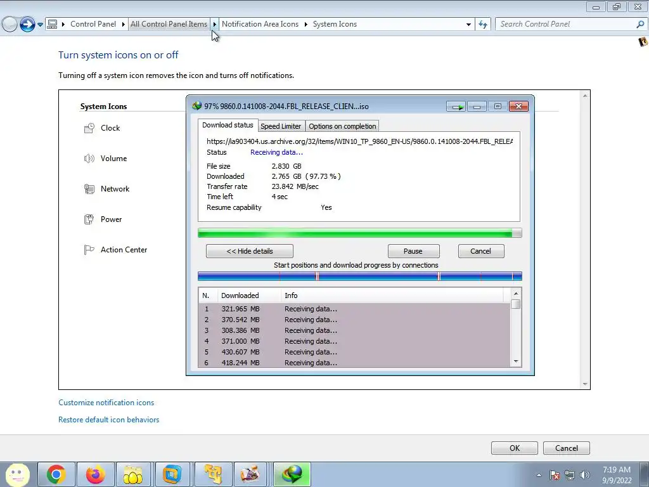Screen dimensions: 649x487
Task: Open the paint application taskbar icon
Action: click(x=250, y=474)
